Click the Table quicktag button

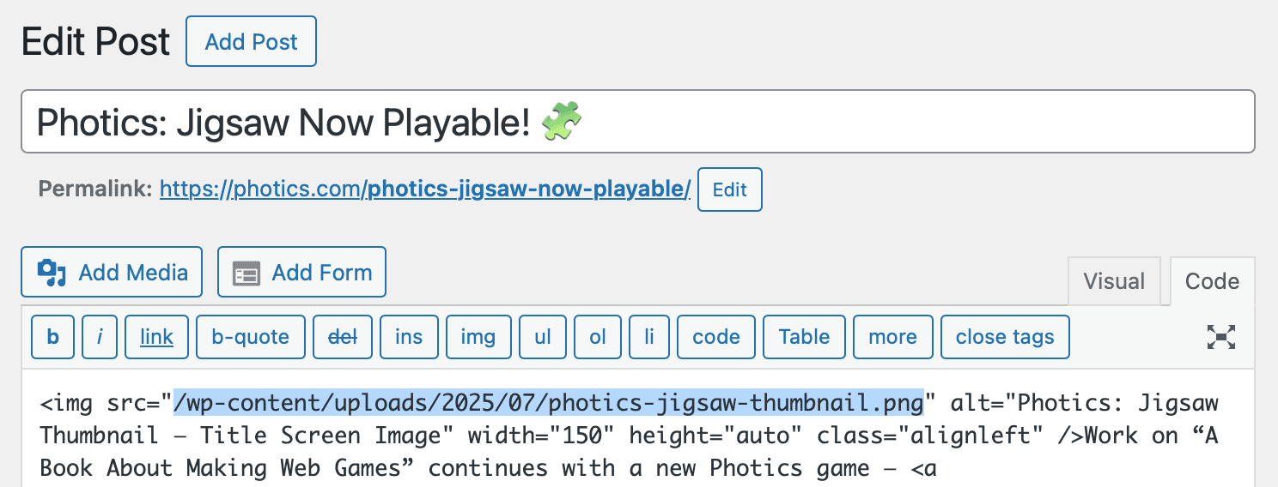[x=804, y=337]
